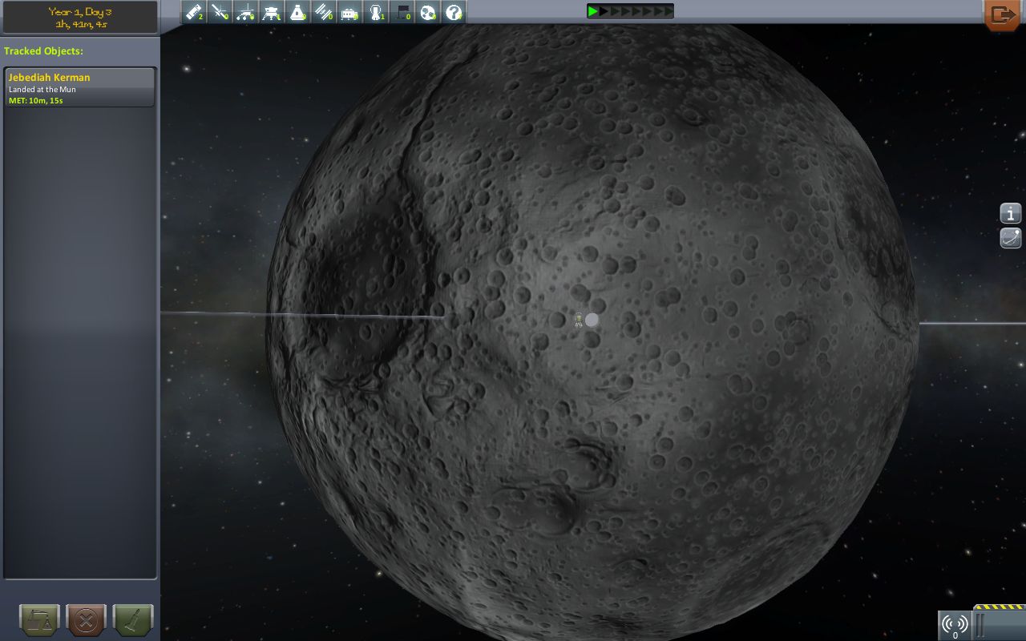Click the grey circle node beside the Kerbal
Screen dimensions: 1026x641
592,320
